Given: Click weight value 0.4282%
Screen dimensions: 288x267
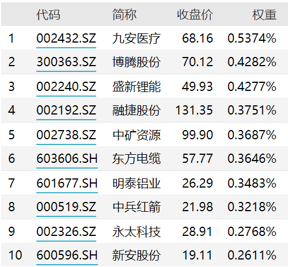Looking at the screenshot, I should [x=252, y=62].
